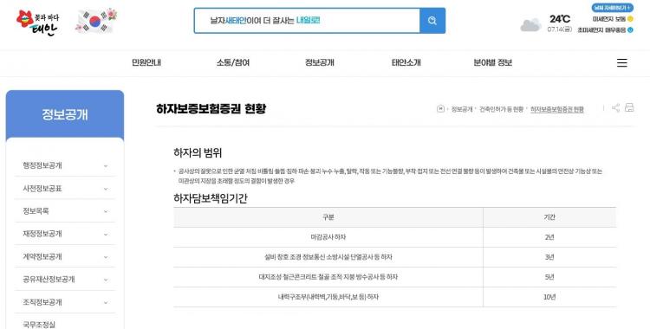
Task: Click the 하자보증보험증권 현황 breadcrumb link
Action: coord(557,109)
